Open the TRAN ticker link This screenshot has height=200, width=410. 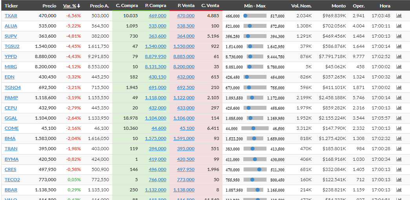[11, 149]
